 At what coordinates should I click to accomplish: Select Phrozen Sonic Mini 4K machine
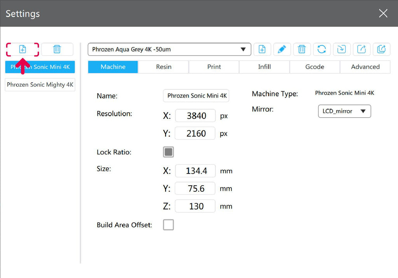[40, 67]
